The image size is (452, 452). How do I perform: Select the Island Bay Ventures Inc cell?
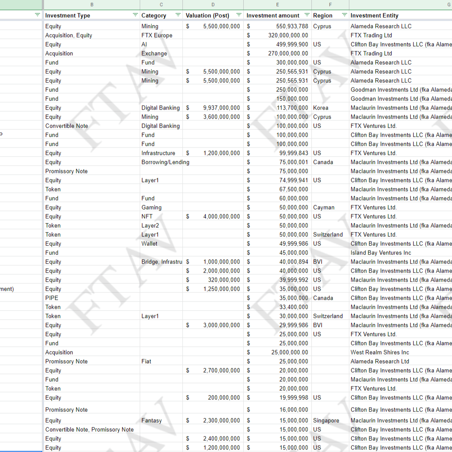point(381,253)
